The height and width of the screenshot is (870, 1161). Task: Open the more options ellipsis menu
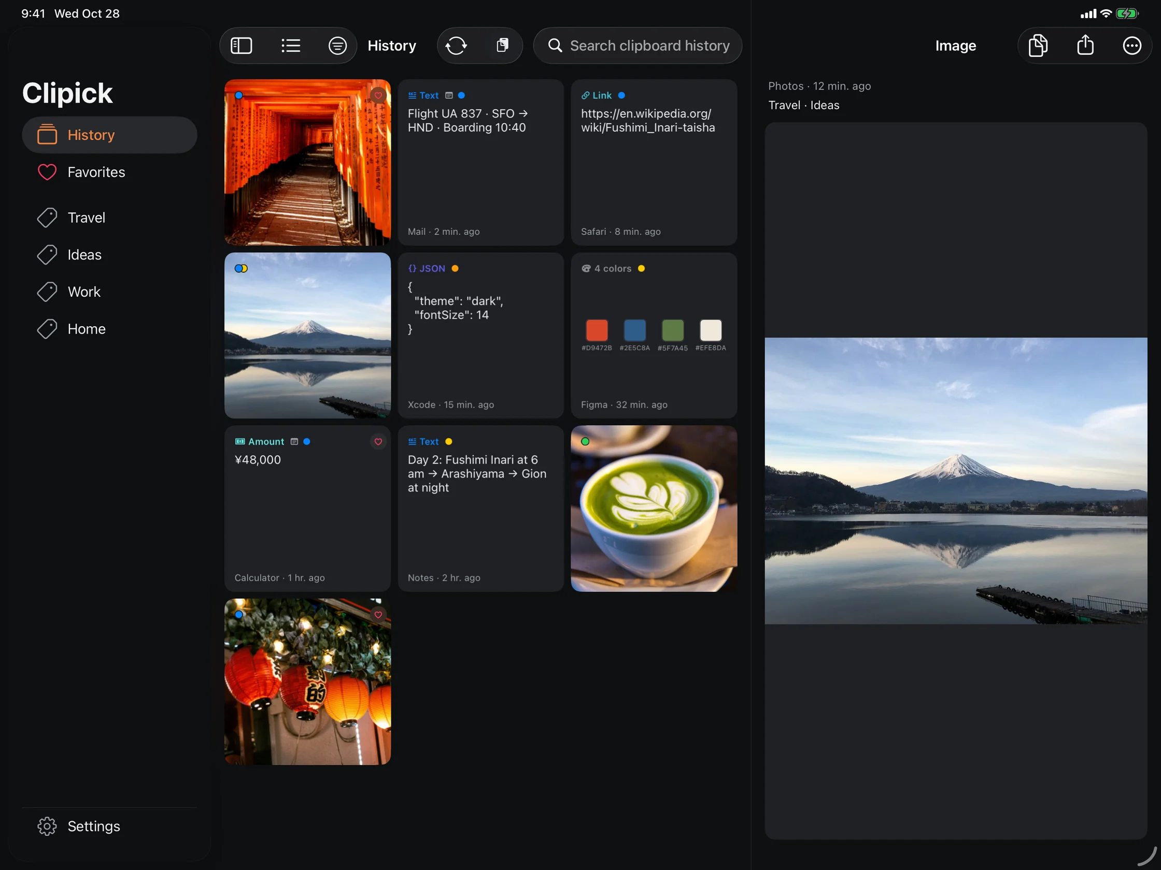1131,46
